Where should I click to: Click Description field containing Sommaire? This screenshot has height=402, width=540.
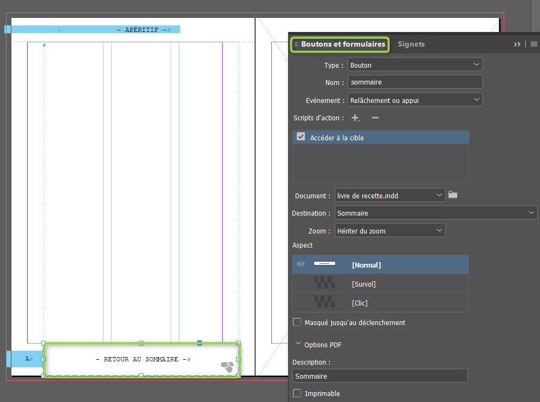coord(380,376)
